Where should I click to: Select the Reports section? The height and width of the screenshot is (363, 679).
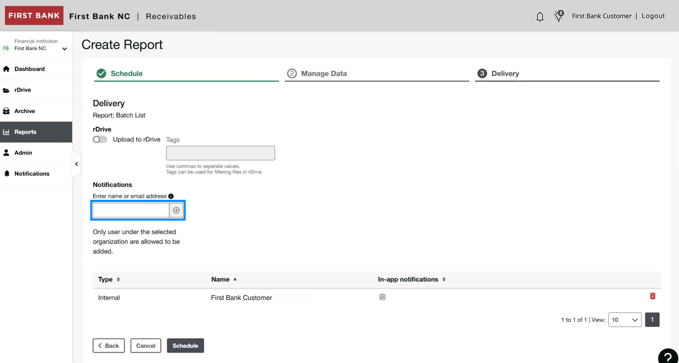pyautogui.click(x=26, y=132)
